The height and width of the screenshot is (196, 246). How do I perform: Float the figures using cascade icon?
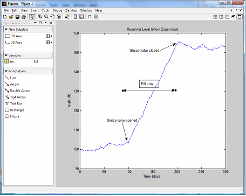tap(233, 17)
